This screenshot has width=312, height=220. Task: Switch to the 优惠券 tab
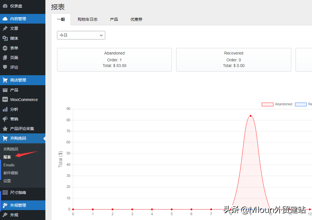coord(136,19)
